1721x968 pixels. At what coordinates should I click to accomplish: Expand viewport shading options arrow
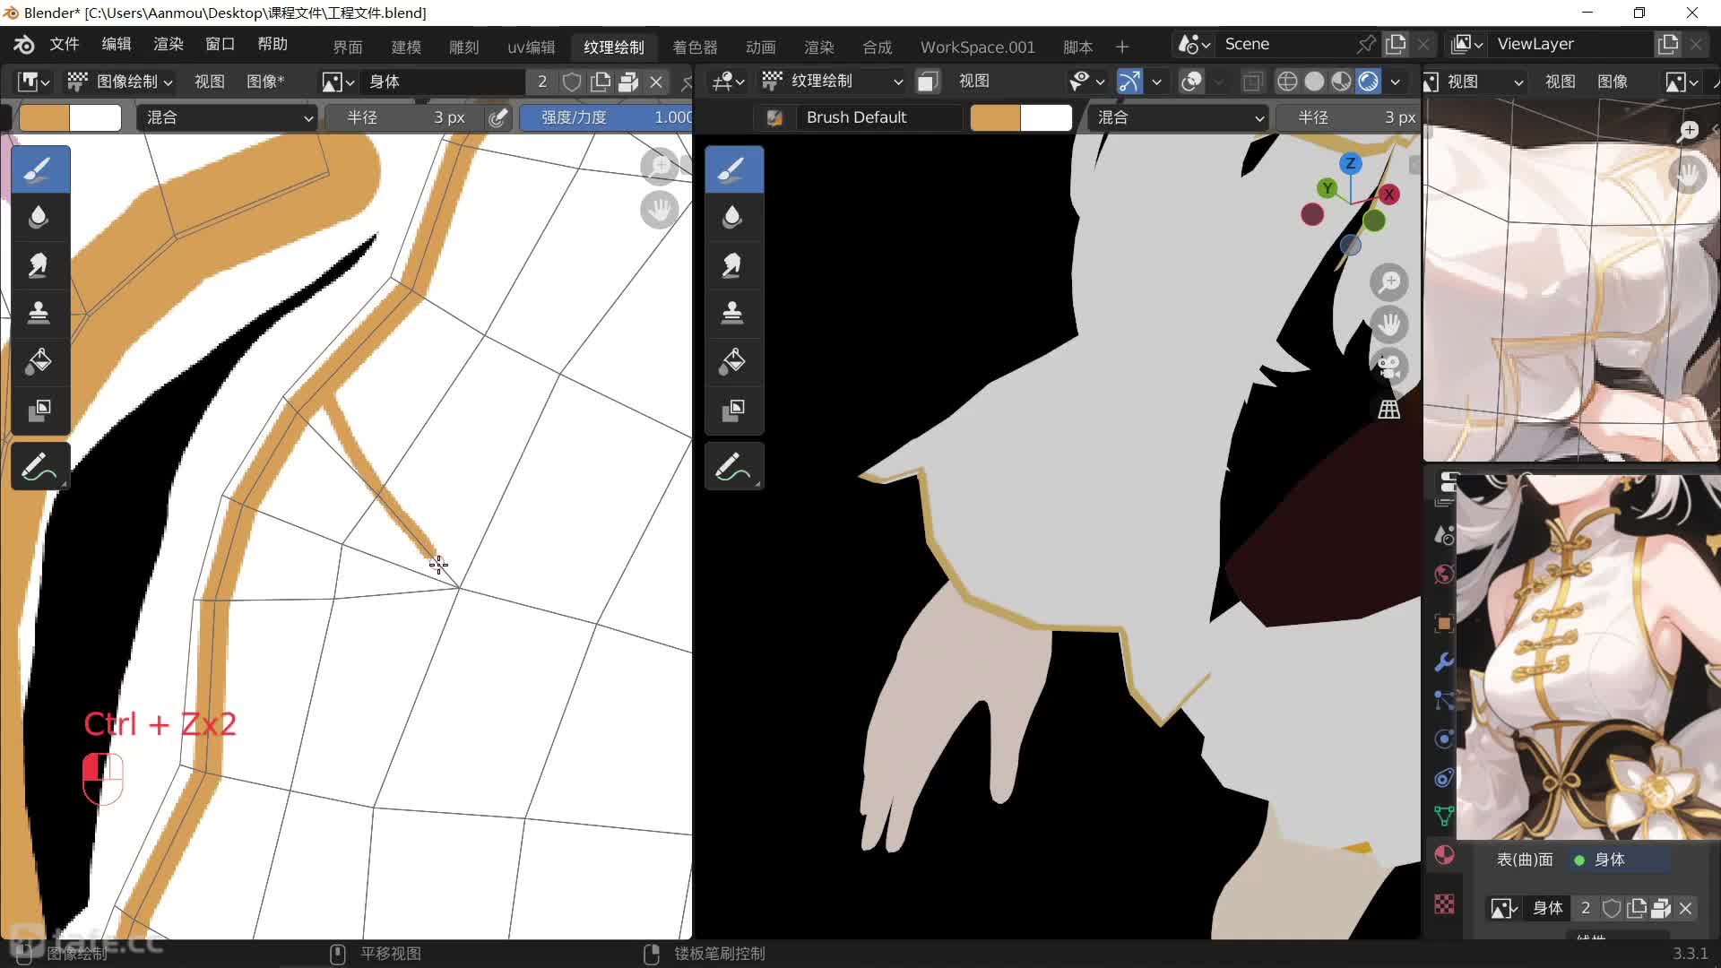1396,82
